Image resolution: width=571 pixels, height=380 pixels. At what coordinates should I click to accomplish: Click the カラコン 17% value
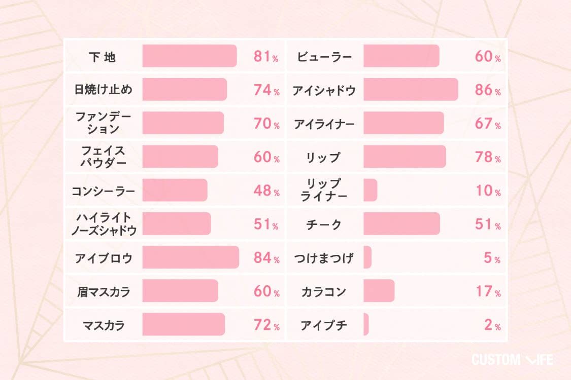(x=488, y=291)
